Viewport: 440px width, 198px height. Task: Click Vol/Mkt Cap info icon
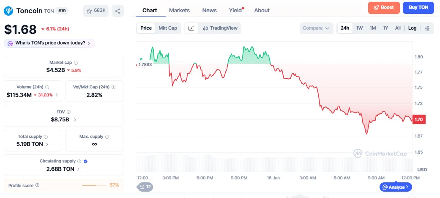pyautogui.click(x=113, y=87)
